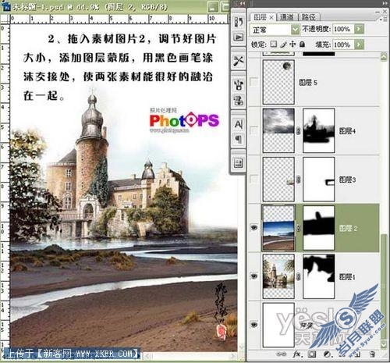The image size is (390, 363).
Task: Click the add layer mask icon
Action: point(312,354)
